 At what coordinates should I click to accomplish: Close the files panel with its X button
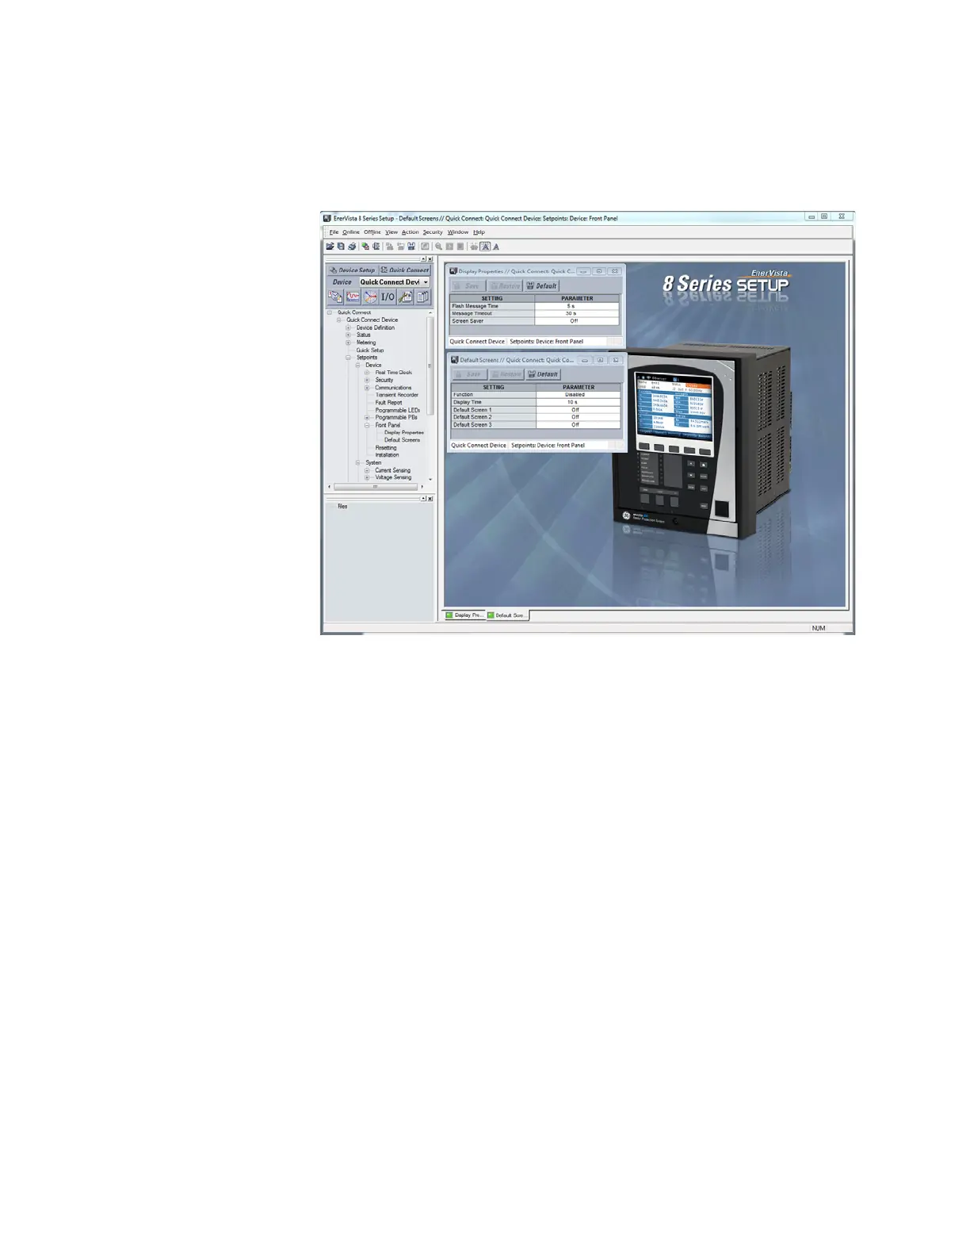coord(430,499)
